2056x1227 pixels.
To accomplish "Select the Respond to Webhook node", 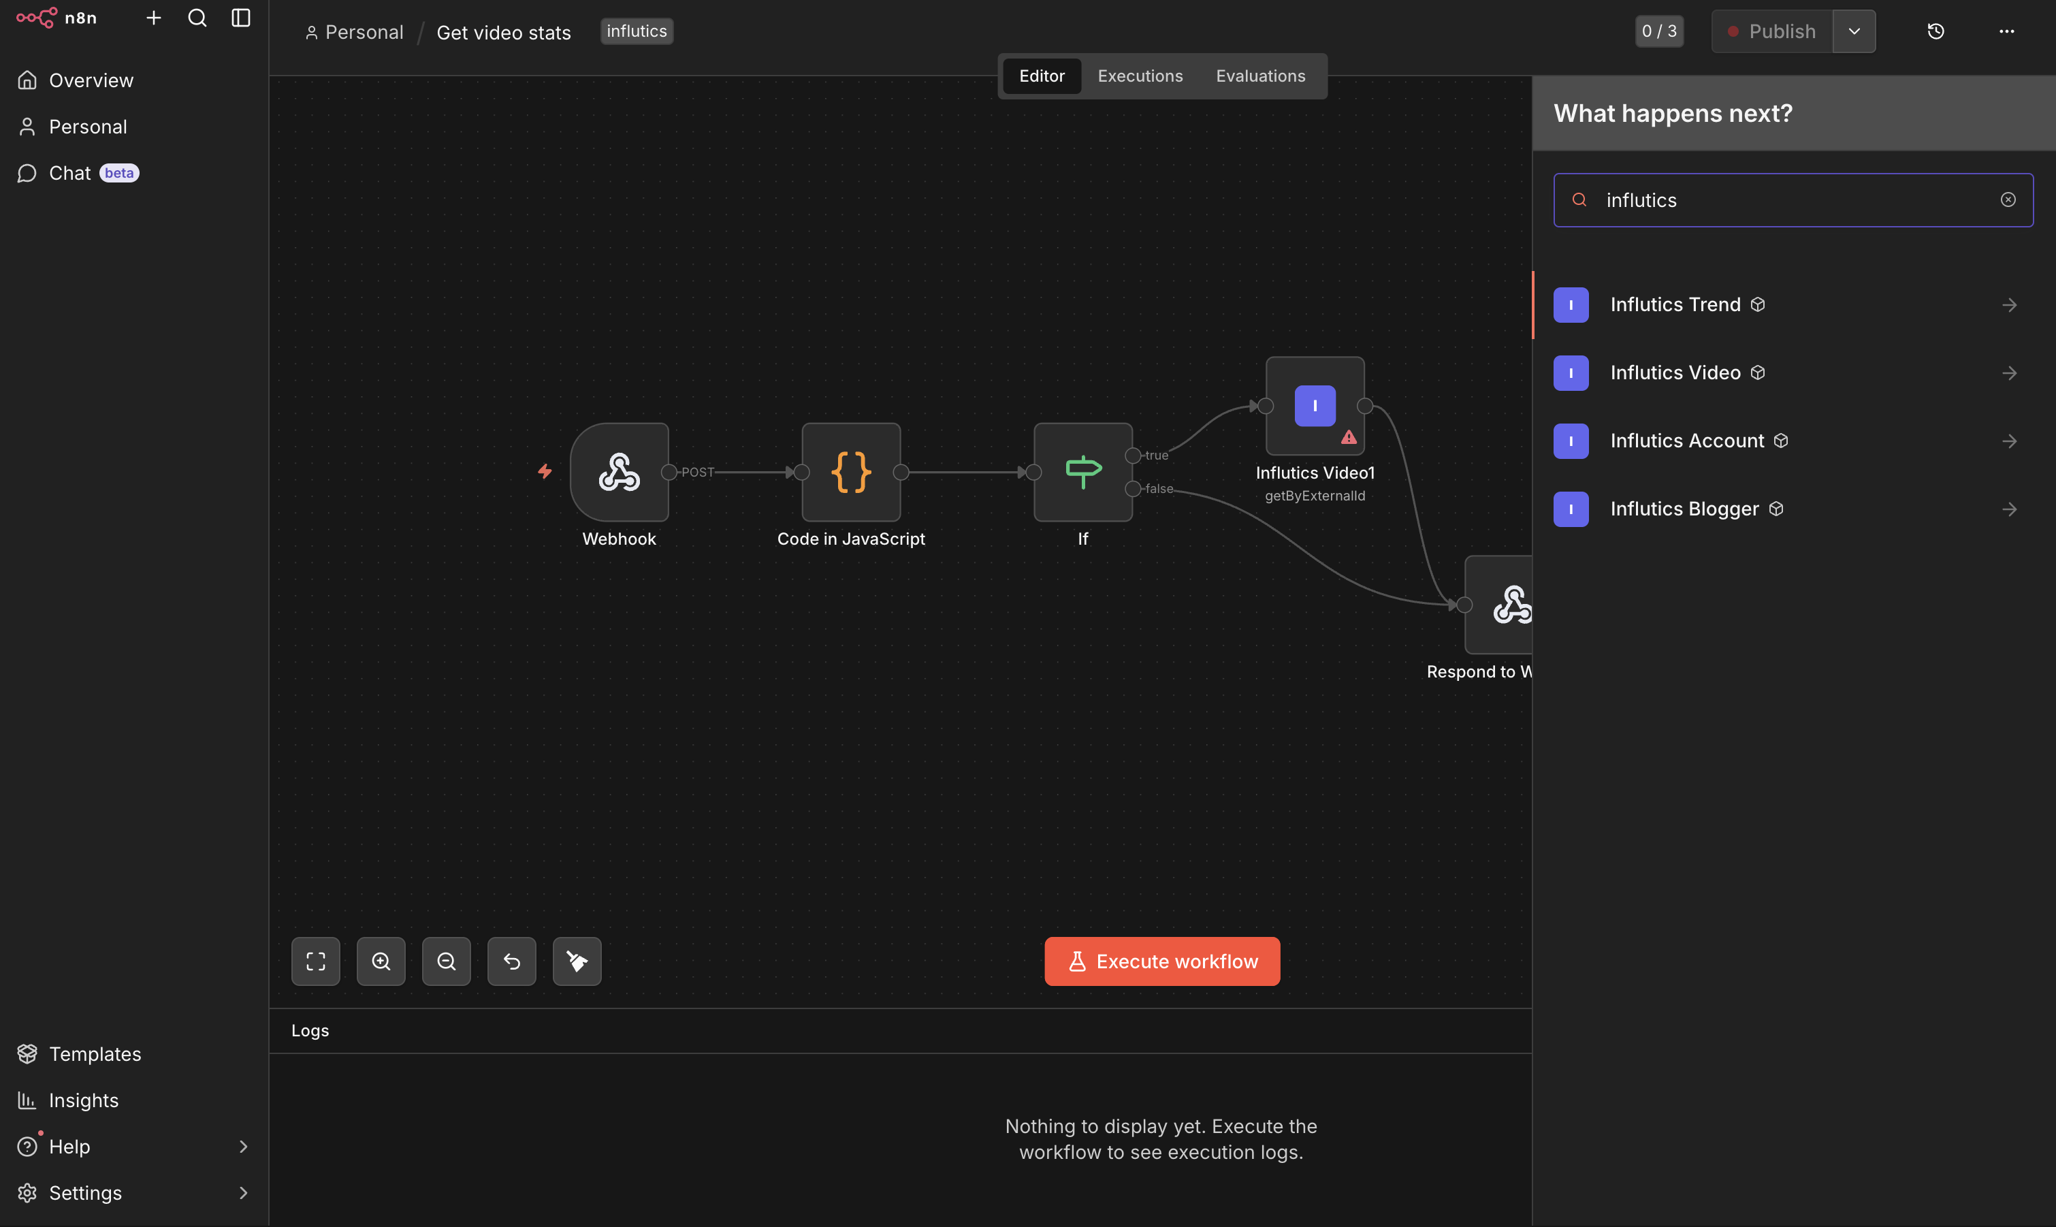I will [x=1500, y=605].
